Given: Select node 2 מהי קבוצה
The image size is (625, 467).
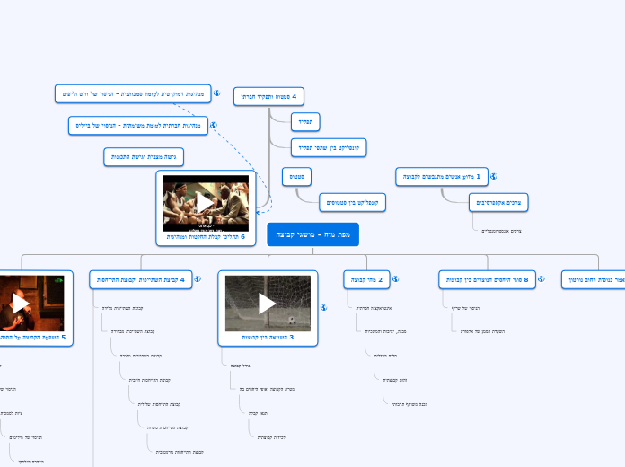Looking at the screenshot, I should click(x=366, y=280).
